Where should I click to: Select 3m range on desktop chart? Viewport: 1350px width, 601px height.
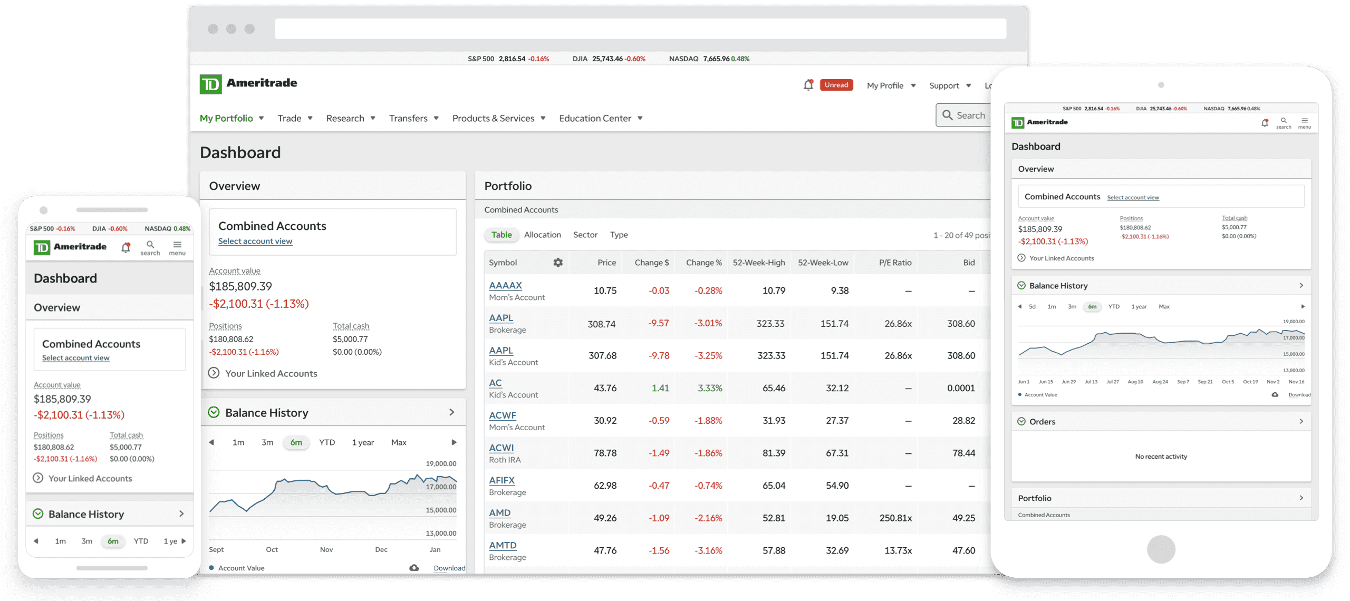(267, 442)
